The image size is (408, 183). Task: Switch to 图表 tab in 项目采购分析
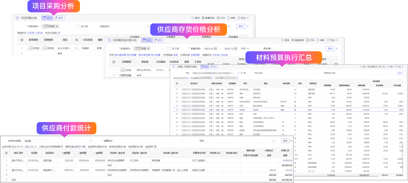click(x=59, y=18)
